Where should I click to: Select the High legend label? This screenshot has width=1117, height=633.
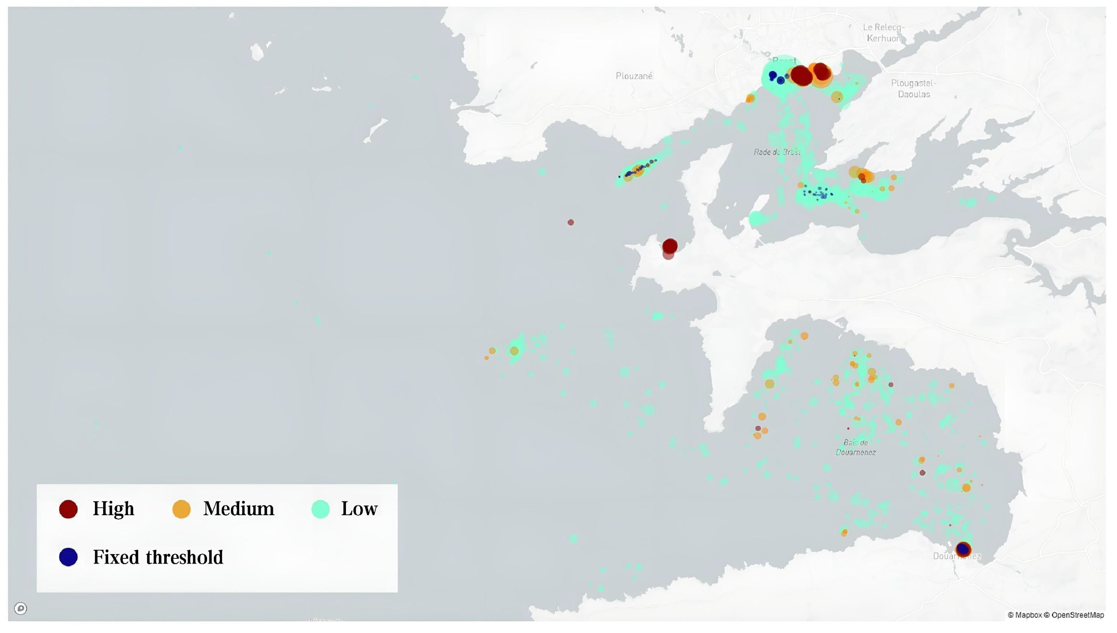coord(113,508)
